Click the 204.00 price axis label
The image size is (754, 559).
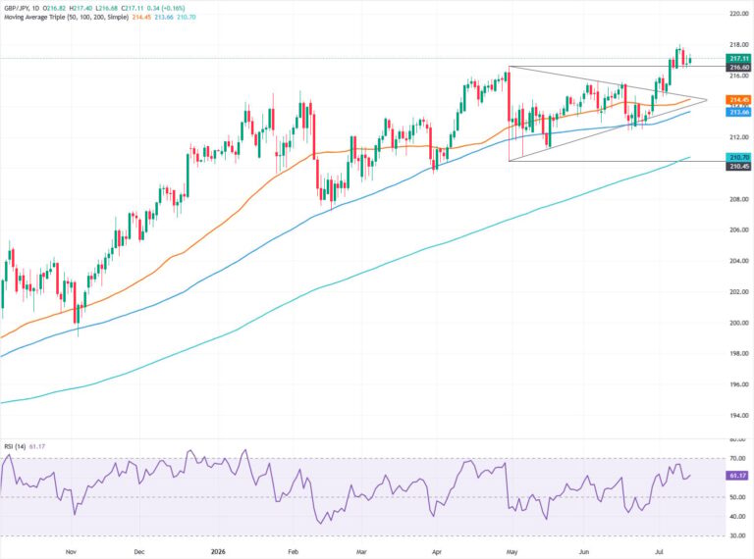[739, 261]
